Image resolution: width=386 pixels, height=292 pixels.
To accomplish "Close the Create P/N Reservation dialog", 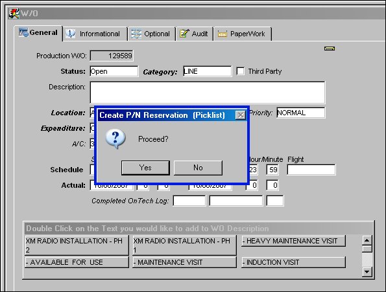I will 241,115.
